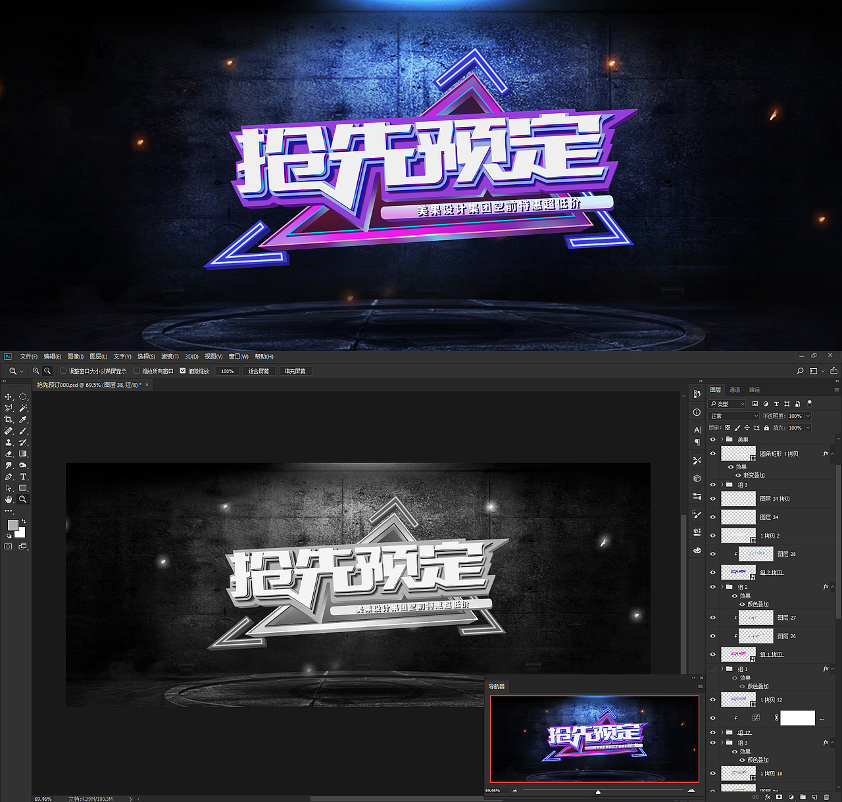Select the Move tool

pos(8,397)
